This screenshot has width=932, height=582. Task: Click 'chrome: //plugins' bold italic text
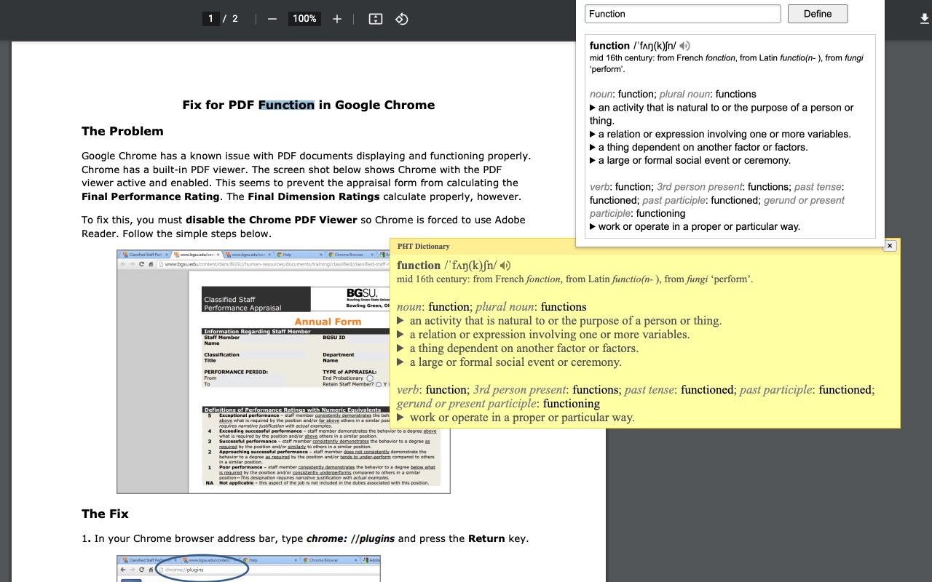(350, 538)
